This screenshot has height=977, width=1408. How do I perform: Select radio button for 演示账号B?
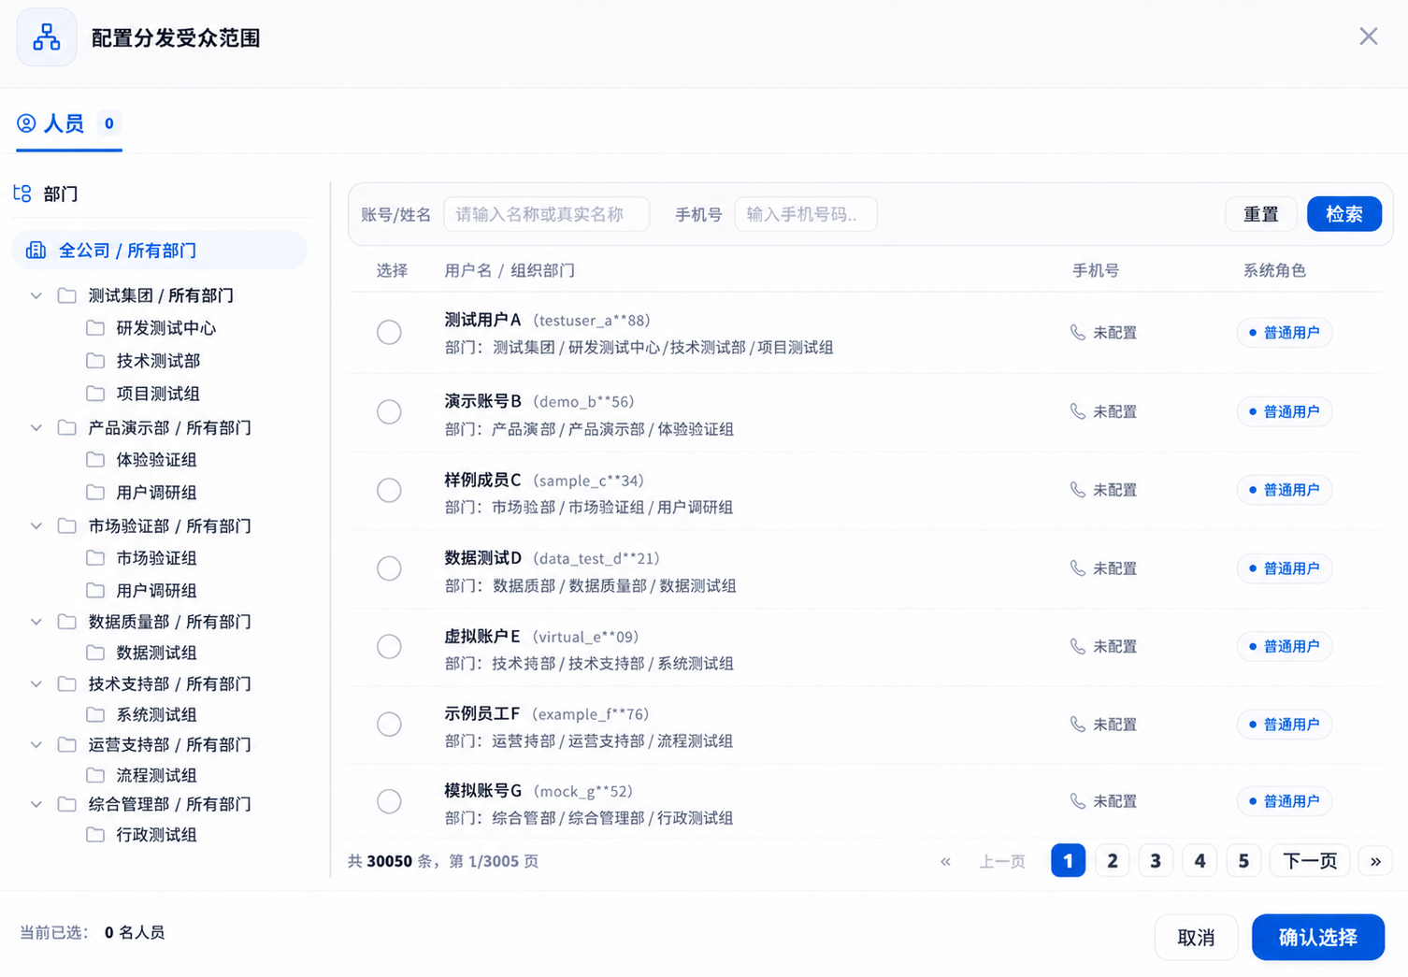(x=389, y=411)
